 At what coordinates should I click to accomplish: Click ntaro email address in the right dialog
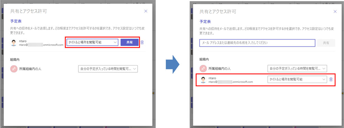coord(231,82)
